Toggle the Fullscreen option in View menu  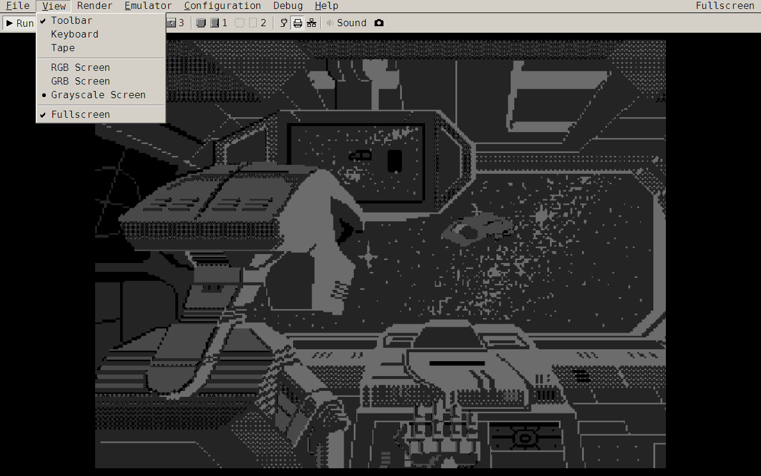click(x=100, y=115)
